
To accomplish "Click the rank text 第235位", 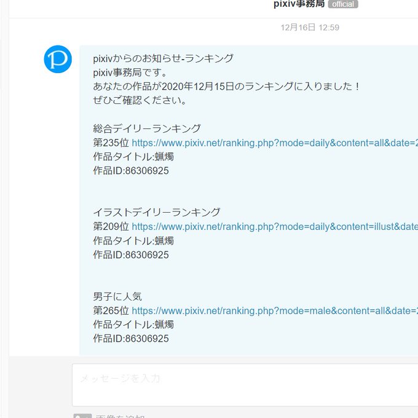I will (x=111, y=143).
